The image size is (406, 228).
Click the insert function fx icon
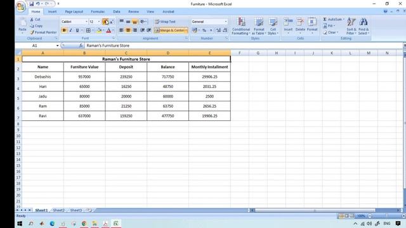(81, 46)
